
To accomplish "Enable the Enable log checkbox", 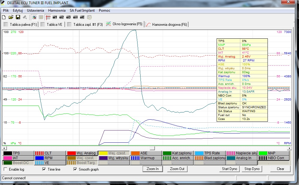I will [x=5, y=169].
